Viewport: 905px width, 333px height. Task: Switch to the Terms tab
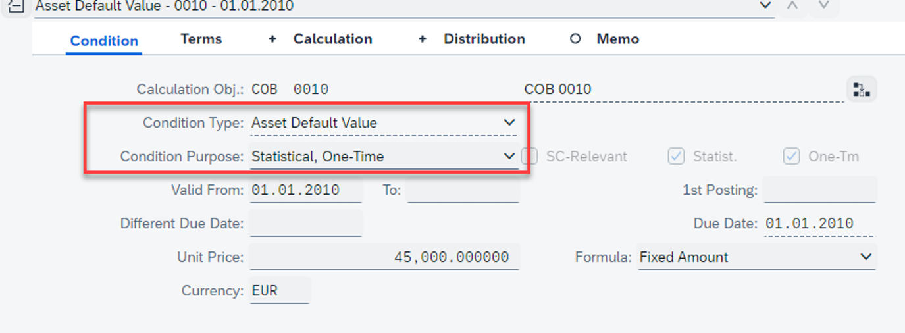tap(201, 39)
